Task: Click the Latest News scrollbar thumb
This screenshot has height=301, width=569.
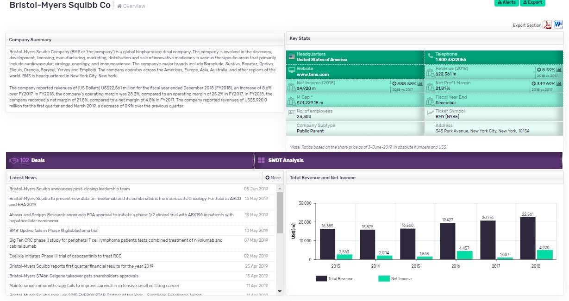Action: (280, 213)
